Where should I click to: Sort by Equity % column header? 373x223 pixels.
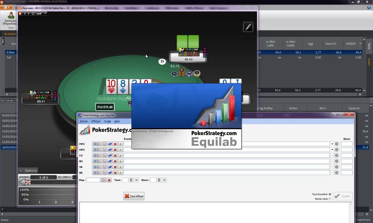click(354, 108)
